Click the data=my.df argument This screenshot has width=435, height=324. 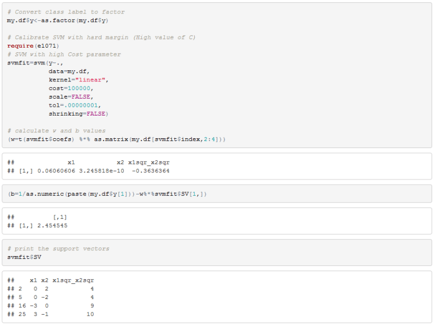point(72,71)
